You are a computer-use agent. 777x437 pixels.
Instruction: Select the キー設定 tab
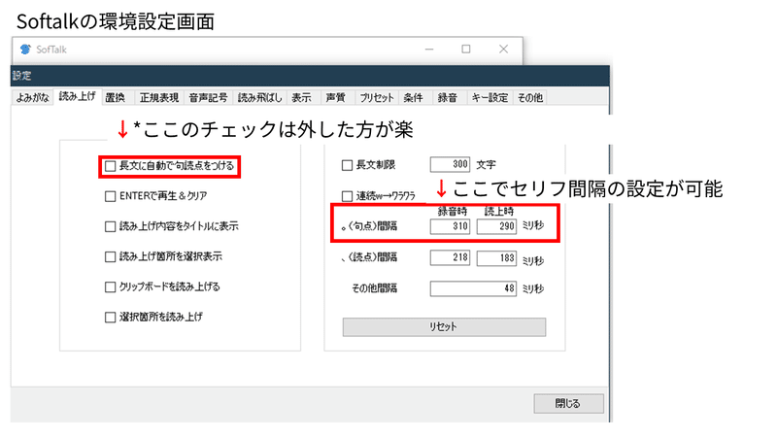coord(490,98)
